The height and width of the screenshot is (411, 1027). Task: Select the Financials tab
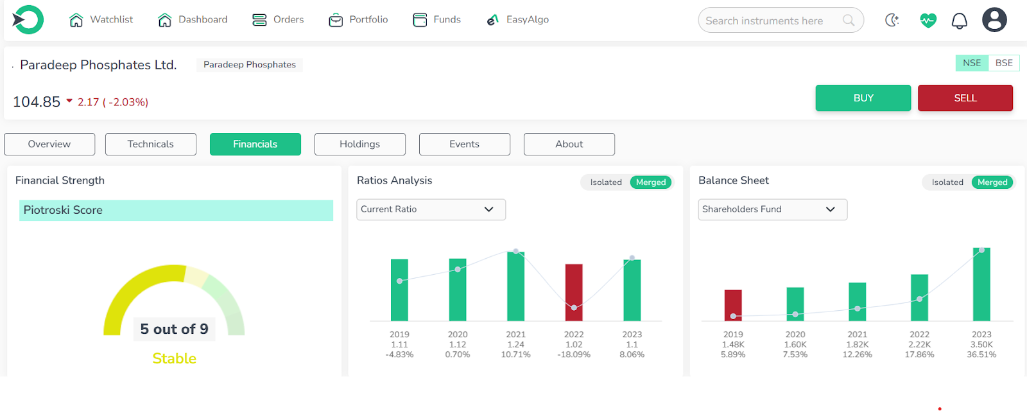coord(255,144)
